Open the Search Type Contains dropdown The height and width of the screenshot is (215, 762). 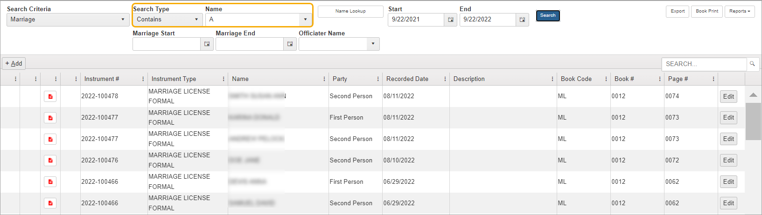coord(196,20)
